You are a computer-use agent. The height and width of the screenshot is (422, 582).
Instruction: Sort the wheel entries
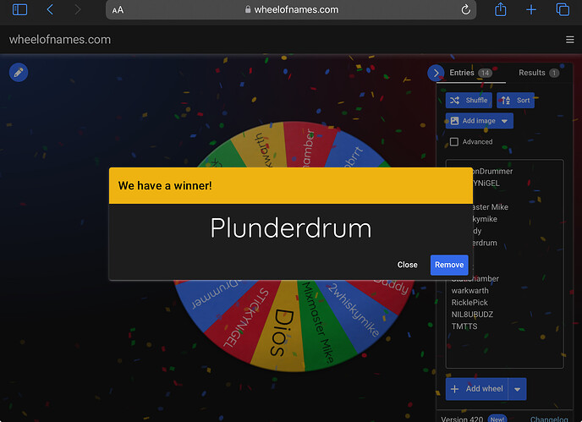[515, 100]
